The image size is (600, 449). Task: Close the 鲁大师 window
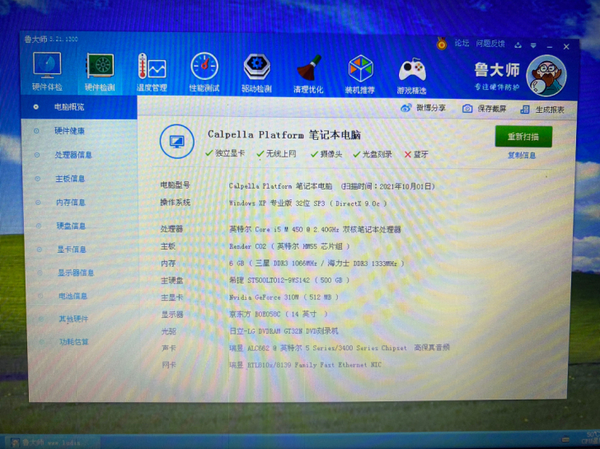pyautogui.click(x=566, y=47)
